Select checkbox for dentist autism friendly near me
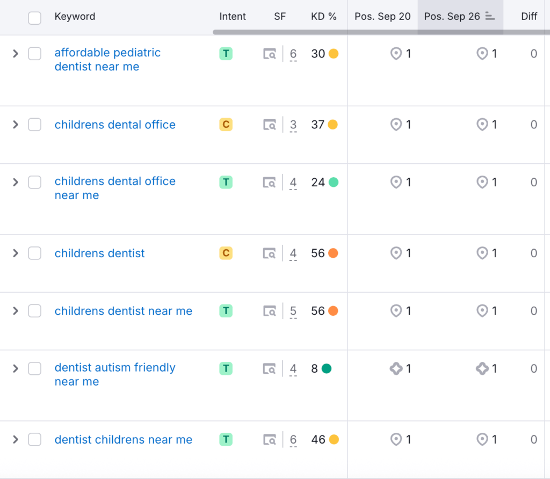 click(x=34, y=368)
